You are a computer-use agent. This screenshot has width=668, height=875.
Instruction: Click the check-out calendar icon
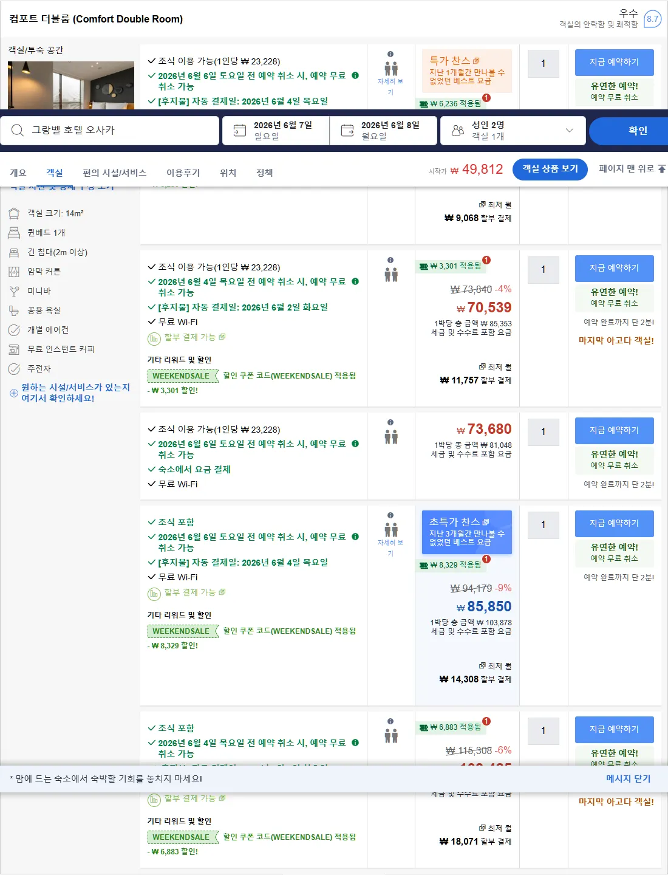[347, 130]
